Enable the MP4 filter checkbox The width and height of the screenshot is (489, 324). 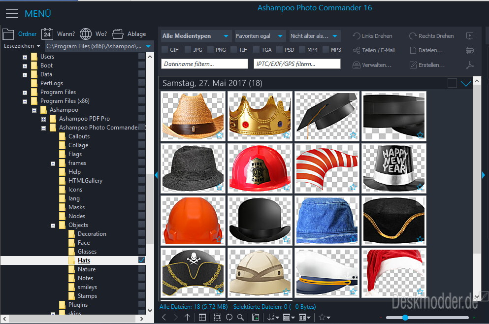tap(302, 50)
